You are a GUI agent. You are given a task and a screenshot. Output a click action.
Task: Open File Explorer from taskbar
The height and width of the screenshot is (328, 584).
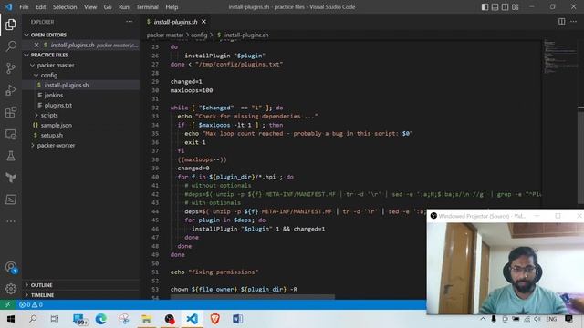(x=146, y=319)
